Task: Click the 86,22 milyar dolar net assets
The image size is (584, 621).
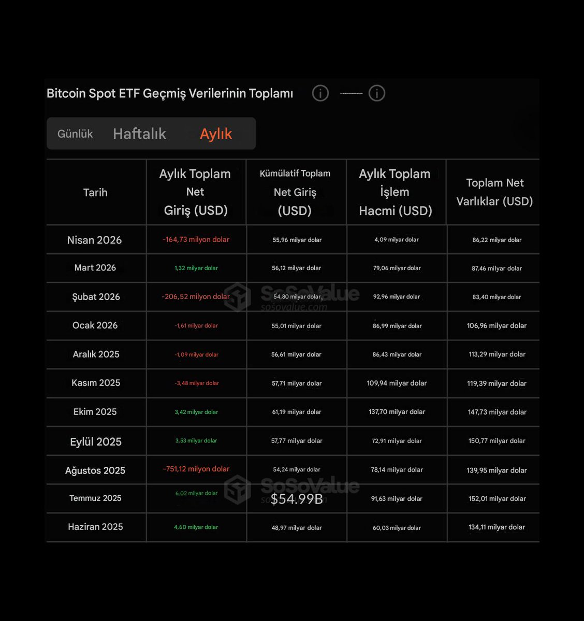Action: point(497,240)
